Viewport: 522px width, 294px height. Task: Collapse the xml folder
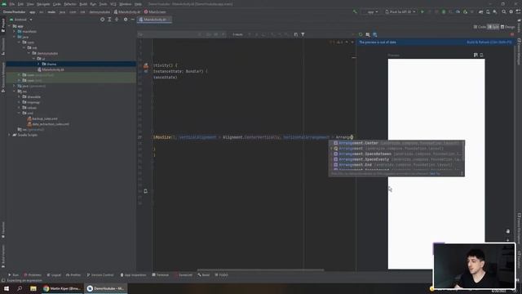coord(20,113)
